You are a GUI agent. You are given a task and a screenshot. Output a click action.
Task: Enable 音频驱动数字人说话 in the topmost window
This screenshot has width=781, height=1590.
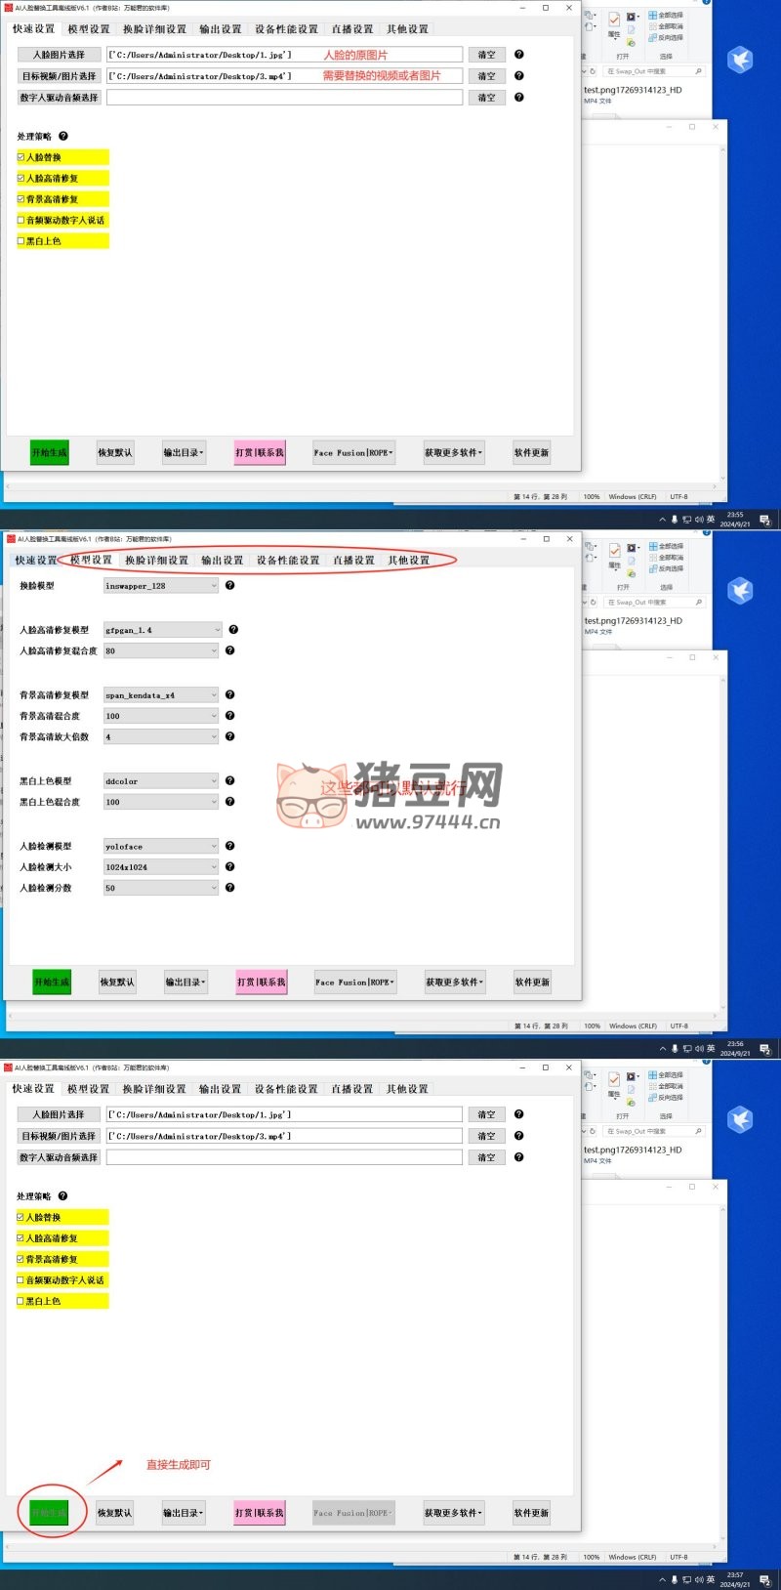coord(21,220)
